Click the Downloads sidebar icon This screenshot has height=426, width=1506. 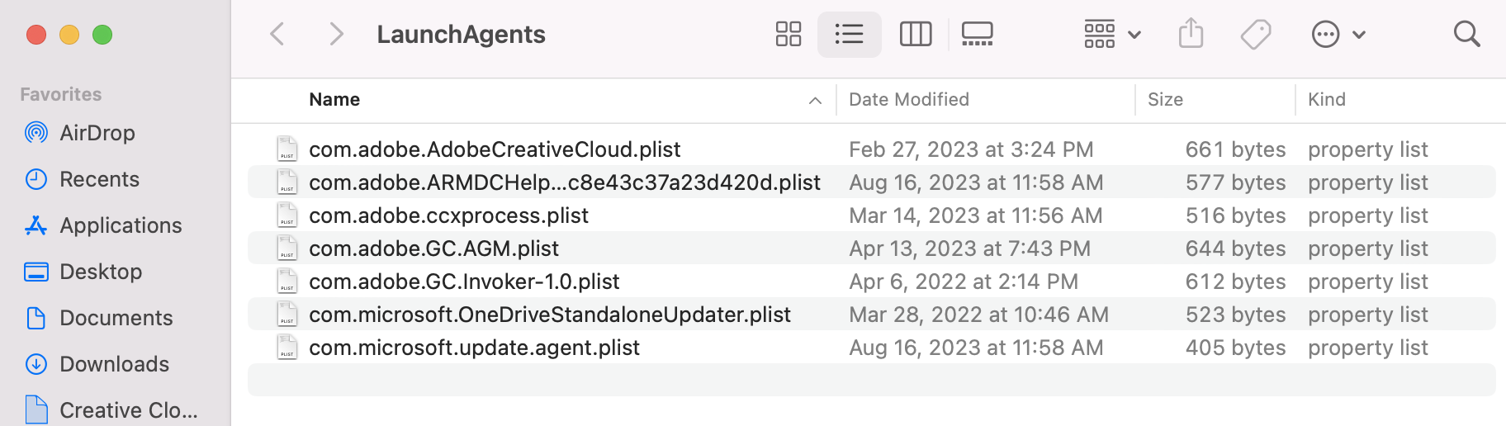point(36,364)
